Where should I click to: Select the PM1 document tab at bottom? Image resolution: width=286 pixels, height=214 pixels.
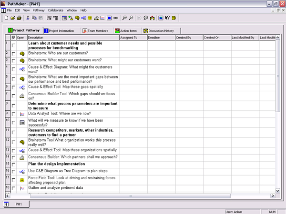coord(16,204)
